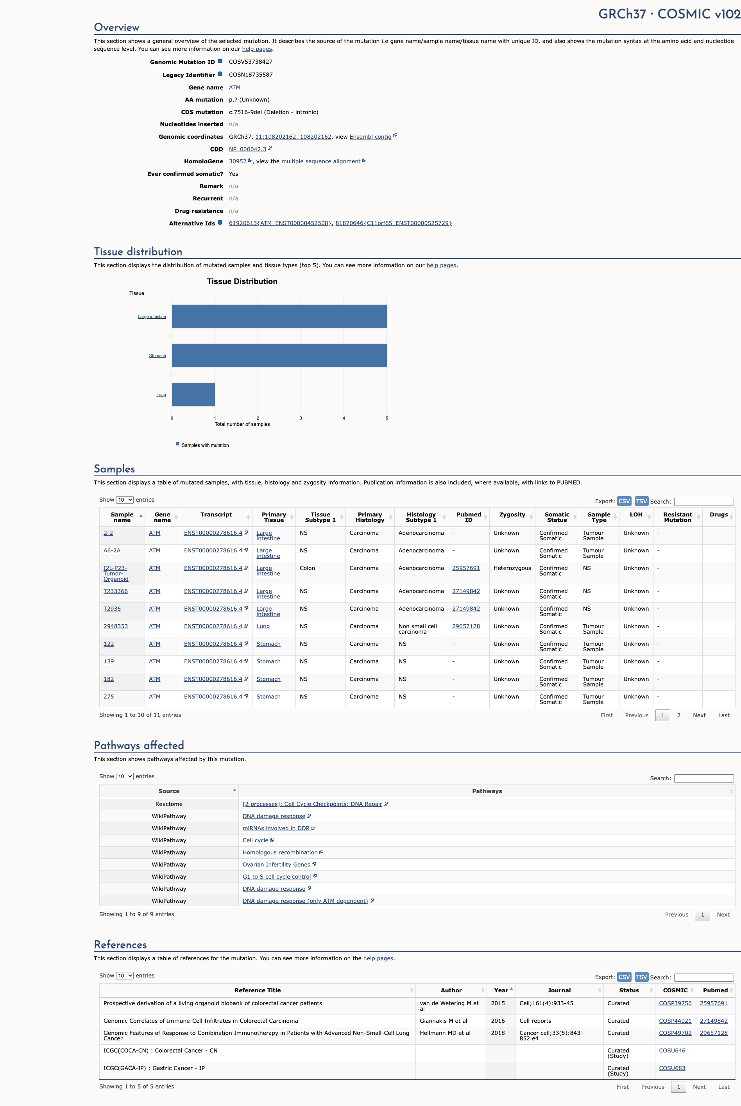Click external link icon after Homologous recombination

coord(321,852)
